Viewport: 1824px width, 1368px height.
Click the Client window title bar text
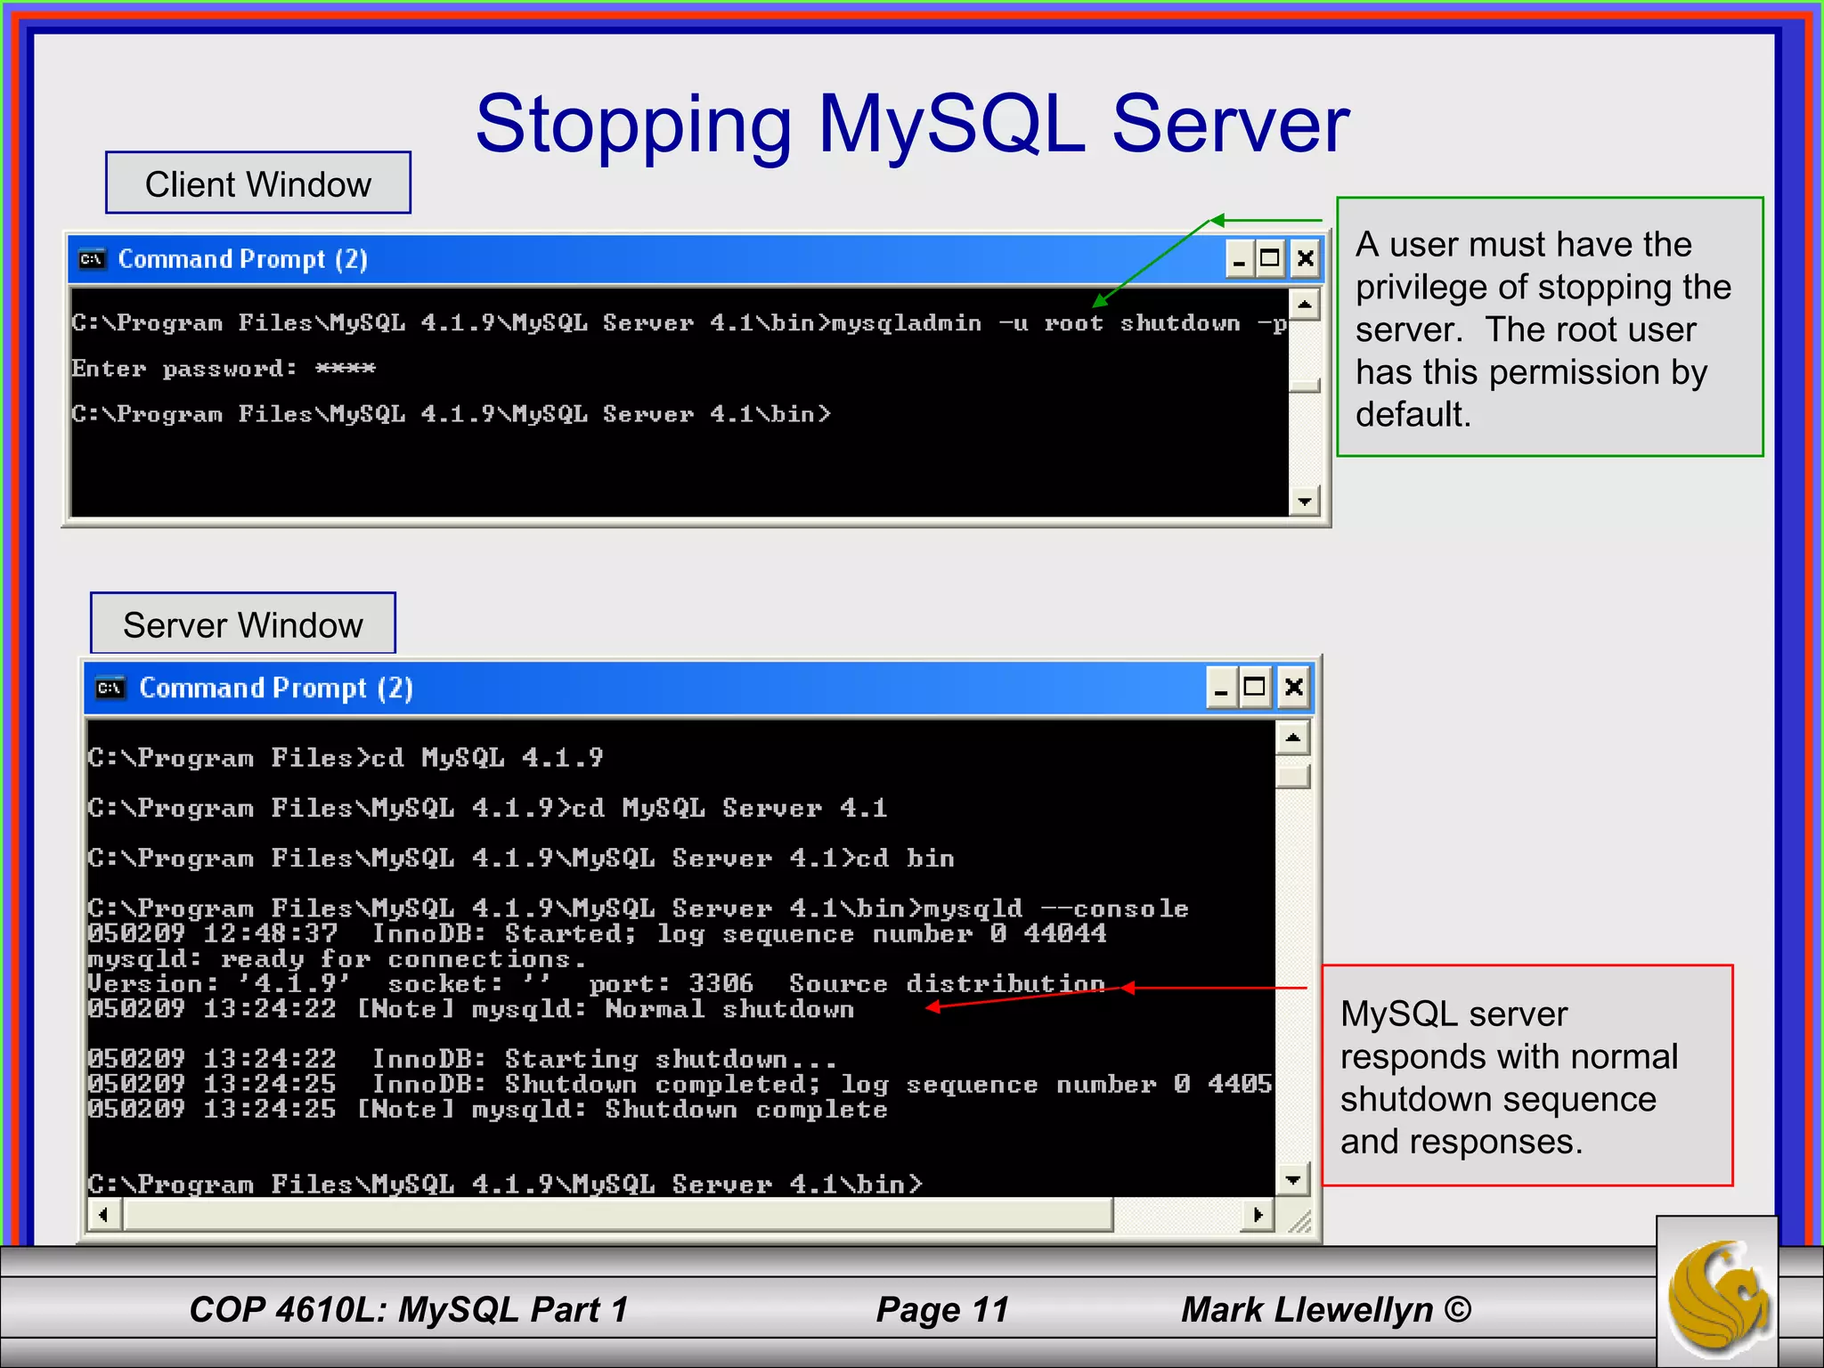click(243, 259)
